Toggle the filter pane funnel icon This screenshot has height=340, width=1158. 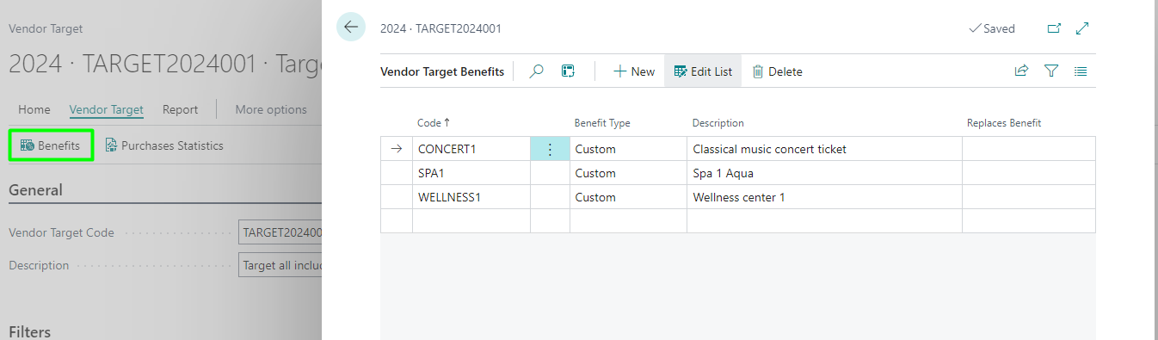[1050, 71]
